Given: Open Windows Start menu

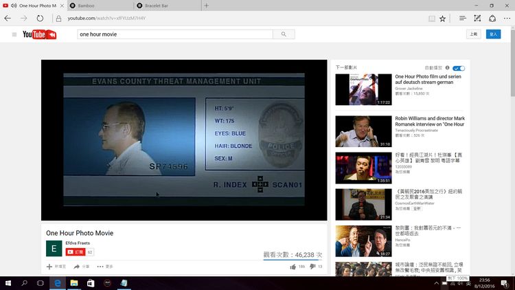Looking at the screenshot, I should [x=8, y=283].
